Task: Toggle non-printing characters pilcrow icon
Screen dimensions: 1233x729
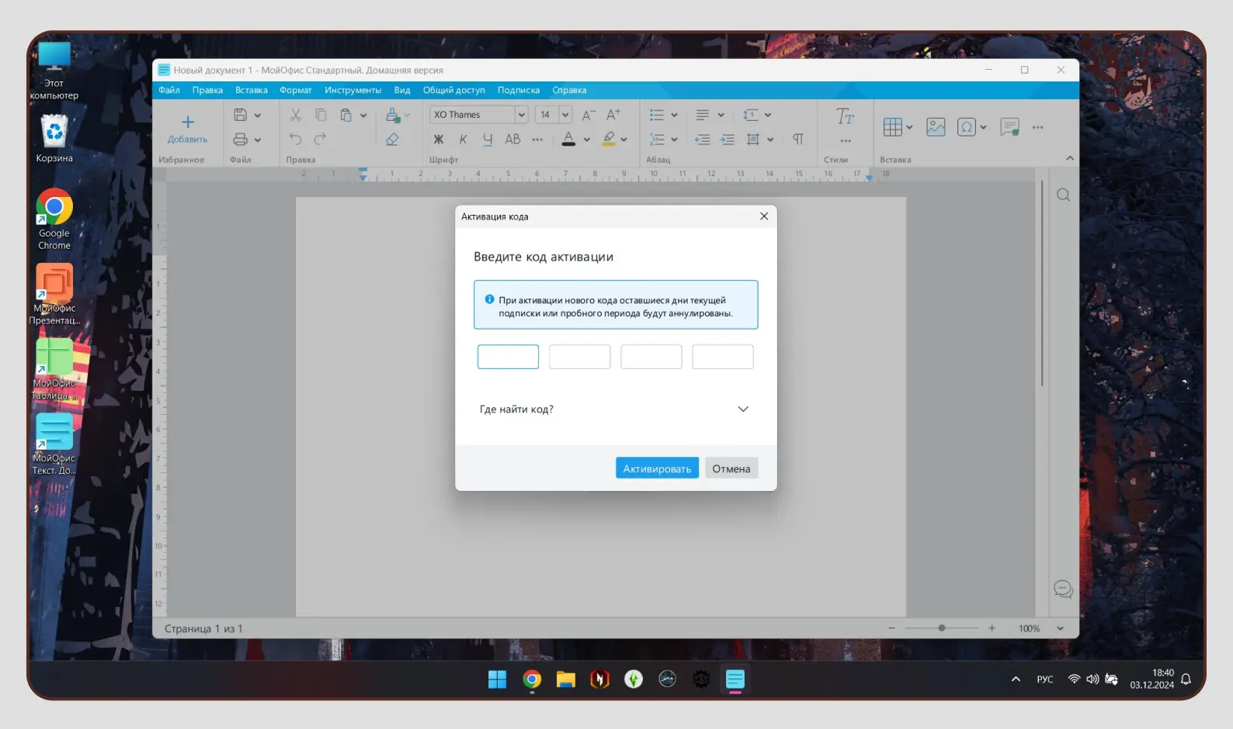Action: coord(798,140)
